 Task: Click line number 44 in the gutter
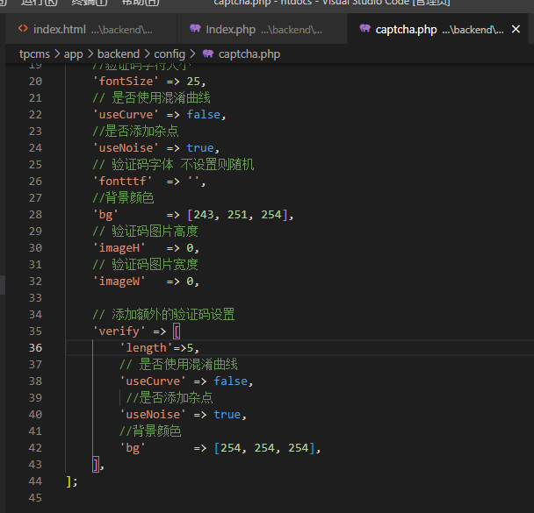pyautogui.click(x=35, y=481)
